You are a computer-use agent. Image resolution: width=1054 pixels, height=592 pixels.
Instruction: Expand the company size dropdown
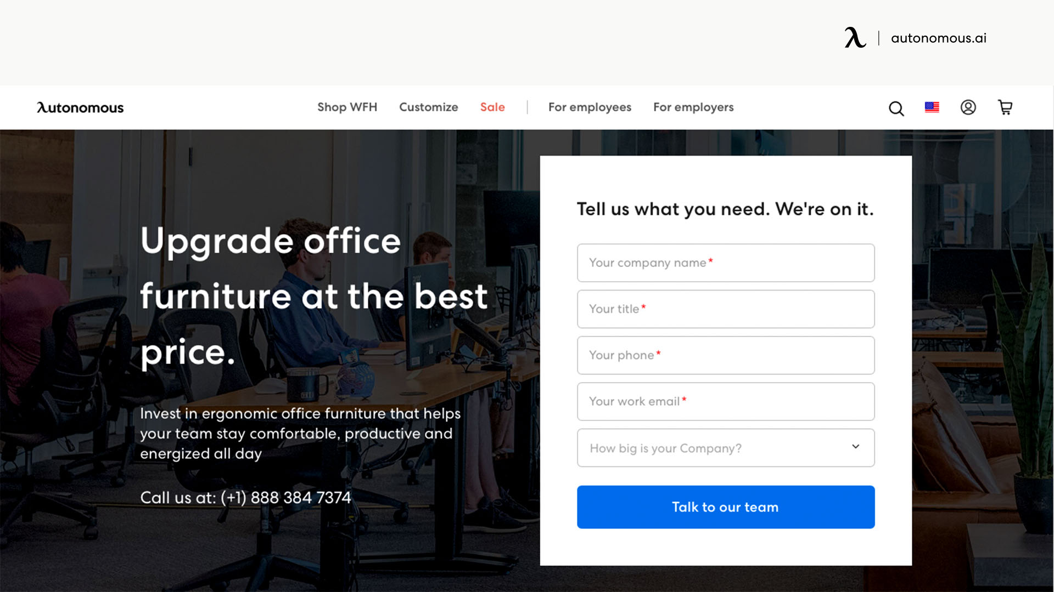[x=854, y=447]
